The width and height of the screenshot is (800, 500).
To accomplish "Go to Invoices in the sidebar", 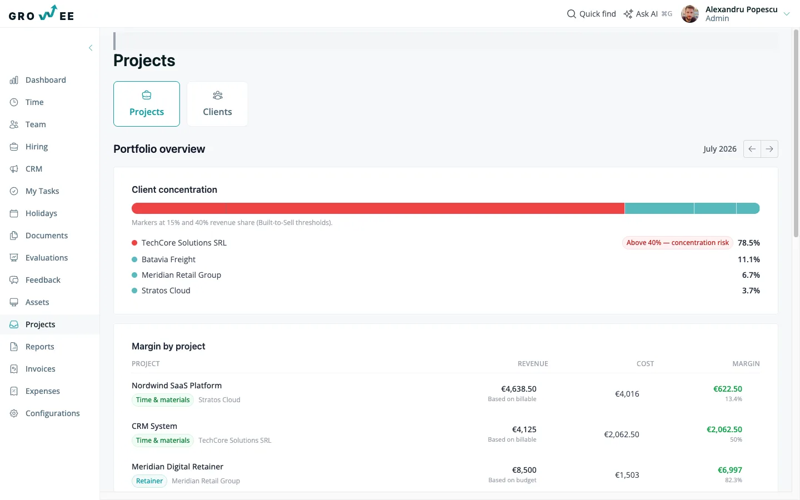I will pos(50,369).
